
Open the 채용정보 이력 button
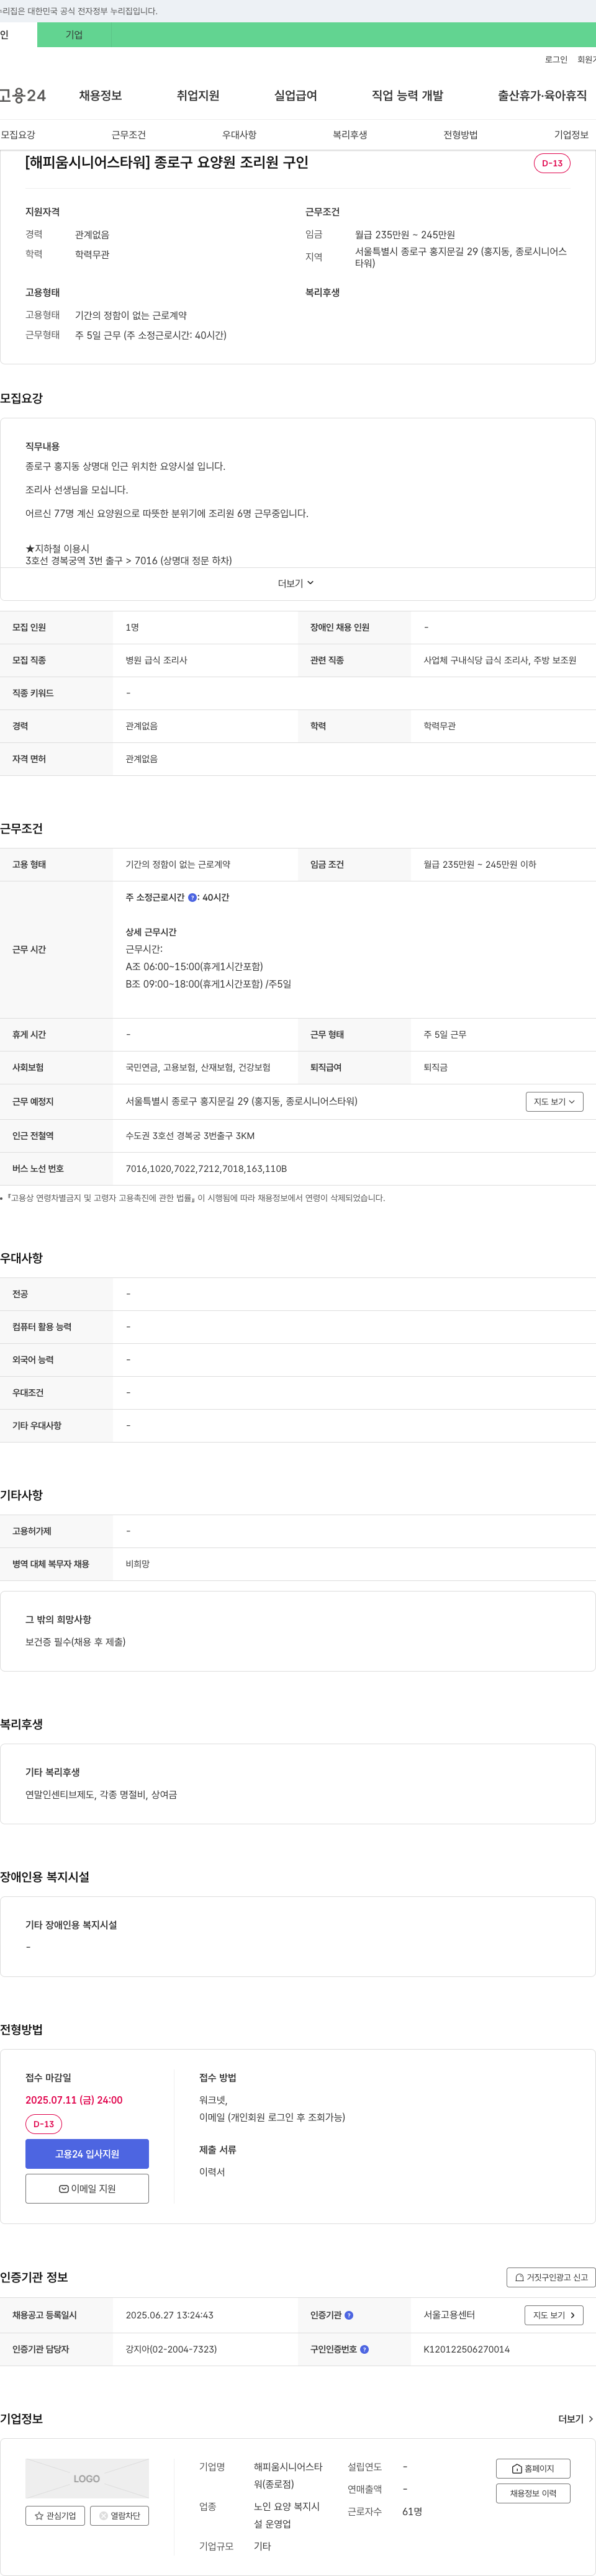tap(533, 2493)
